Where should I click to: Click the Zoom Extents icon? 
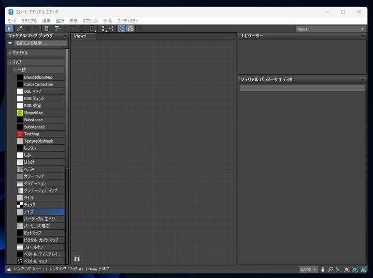click(x=347, y=269)
